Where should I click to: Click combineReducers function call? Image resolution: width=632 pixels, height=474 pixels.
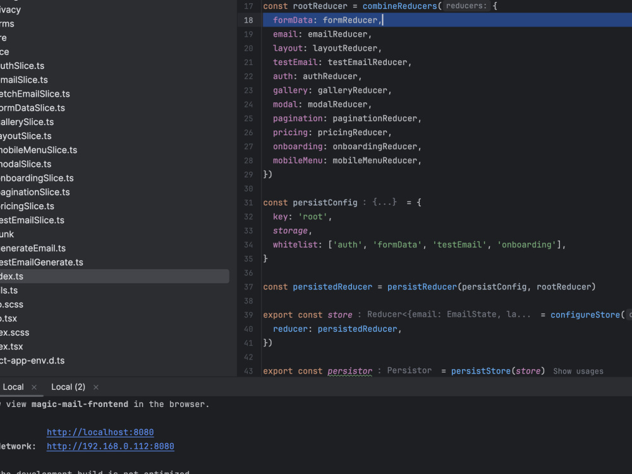(x=399, y=6)
